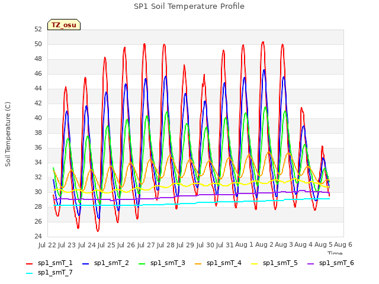
Task: Click the 24 y-axis tick label
Action: (x=38, y=236)
